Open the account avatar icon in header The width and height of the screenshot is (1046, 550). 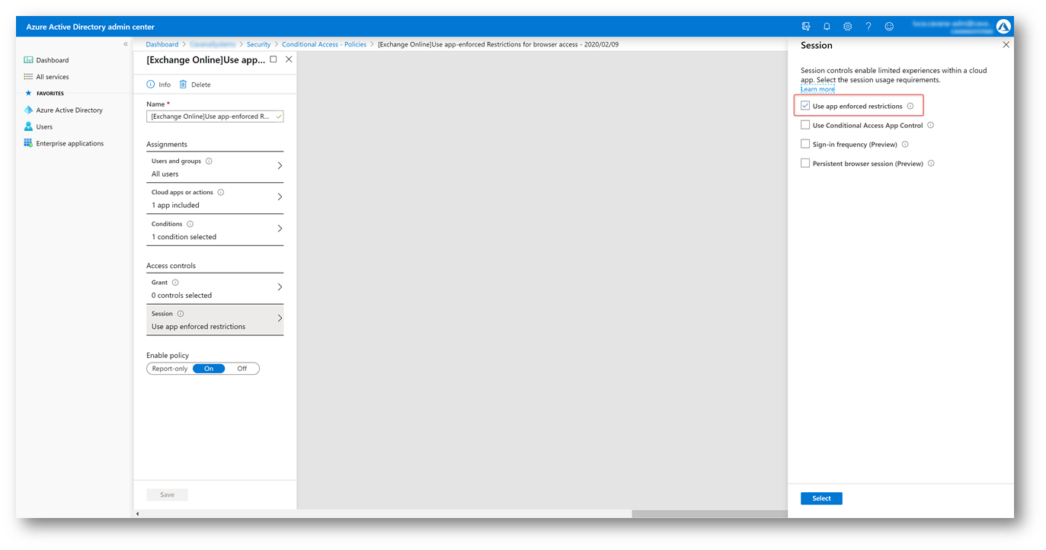1003,27
